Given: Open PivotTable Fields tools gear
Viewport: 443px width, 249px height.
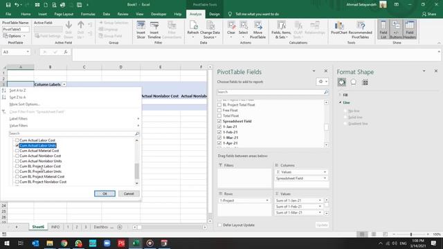Looking at the screenshot, I should point(322,82).
